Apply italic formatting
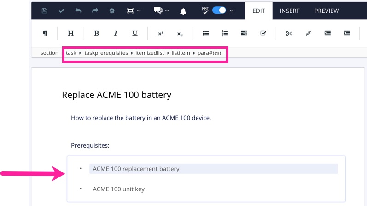The height and width of the screenshot is (206, 367). [116, 33]
